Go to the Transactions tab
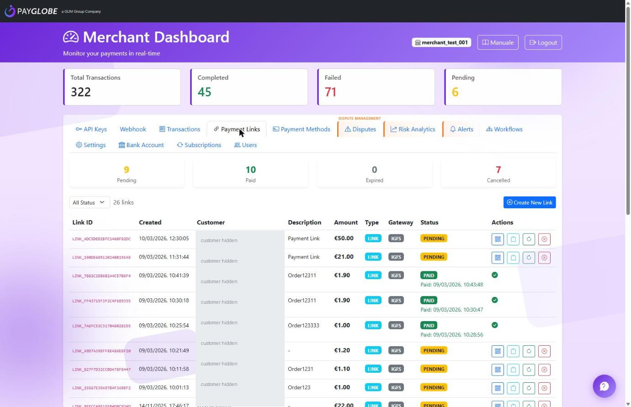This screenshot has height=407, width=631. click(x=180, y=129)
